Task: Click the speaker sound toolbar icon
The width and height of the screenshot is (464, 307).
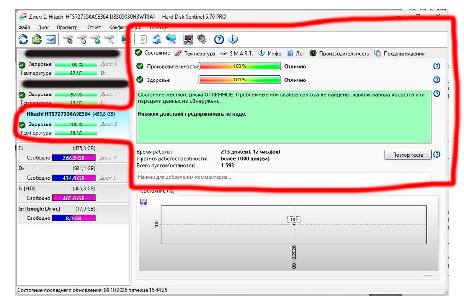Action: 202,39
